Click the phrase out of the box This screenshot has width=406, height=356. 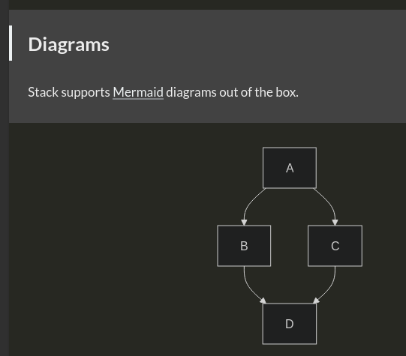[259, 92]
